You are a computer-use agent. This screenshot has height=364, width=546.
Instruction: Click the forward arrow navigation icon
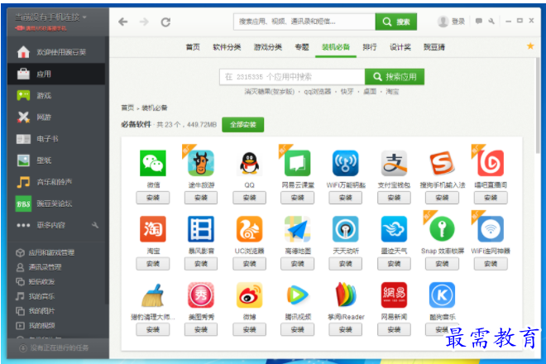(144, 22)
